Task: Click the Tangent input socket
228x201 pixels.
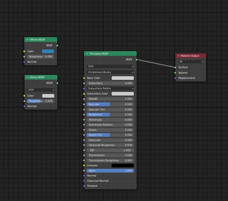Action: click(84, 186)
